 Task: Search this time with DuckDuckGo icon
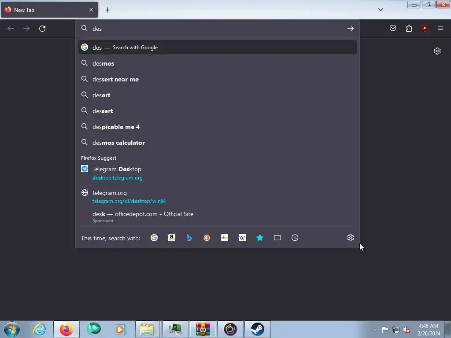[207, 238]
